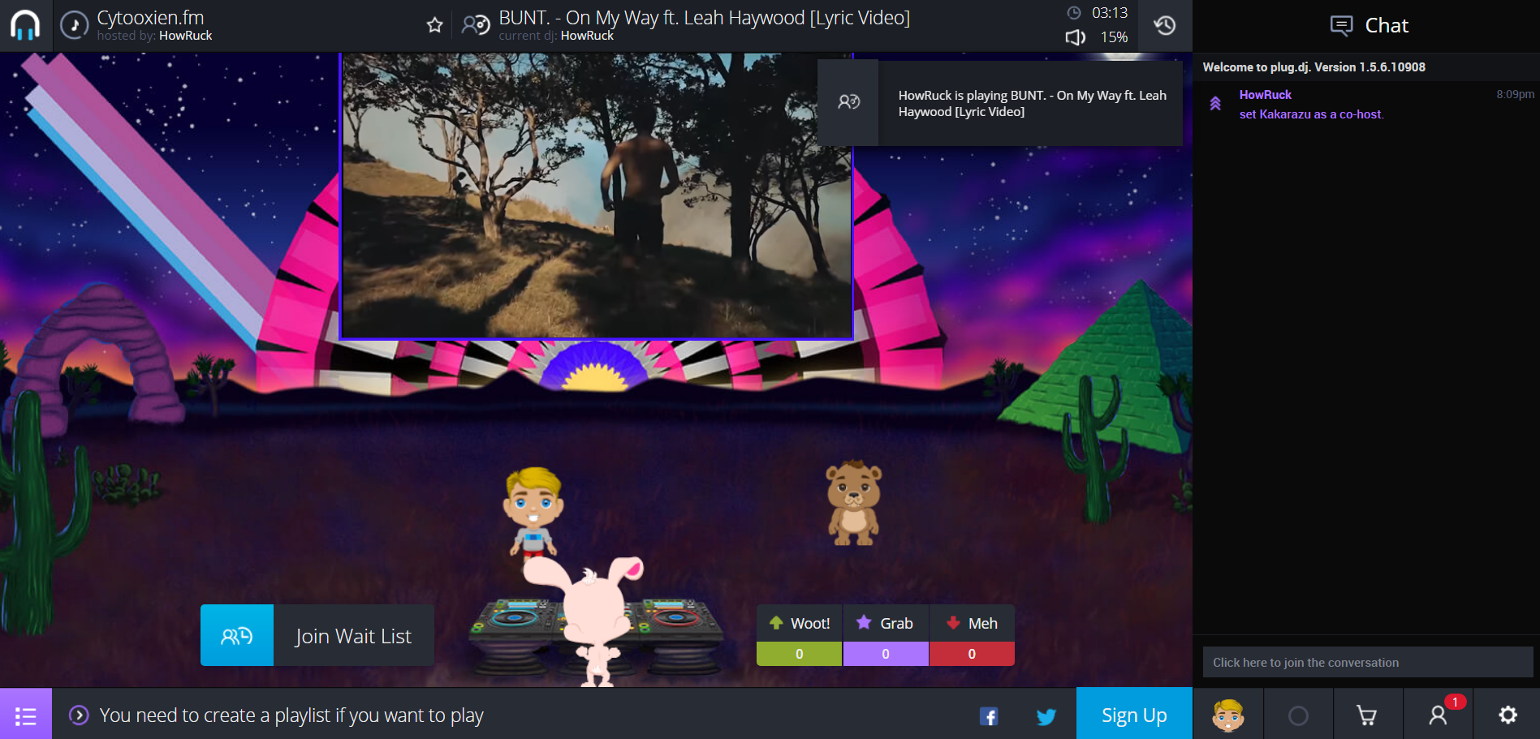Click the clock icon beside 03:13
The height and width of the screenshot is (739, 1540).
click(x=1074, y=13)
